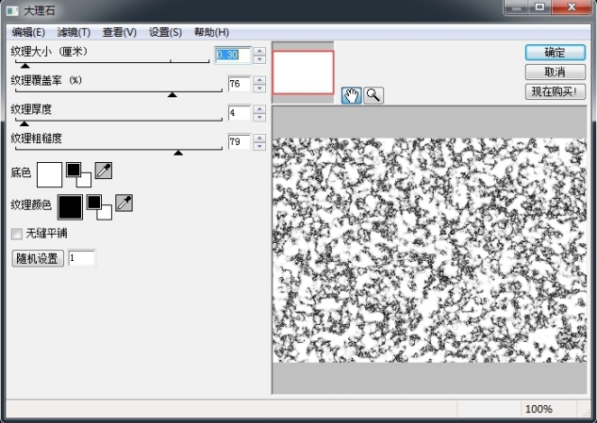Pick base color with the 底色 eyedropper
The width and height of the screenshot is (597, 423).
[x=104, y=171]
